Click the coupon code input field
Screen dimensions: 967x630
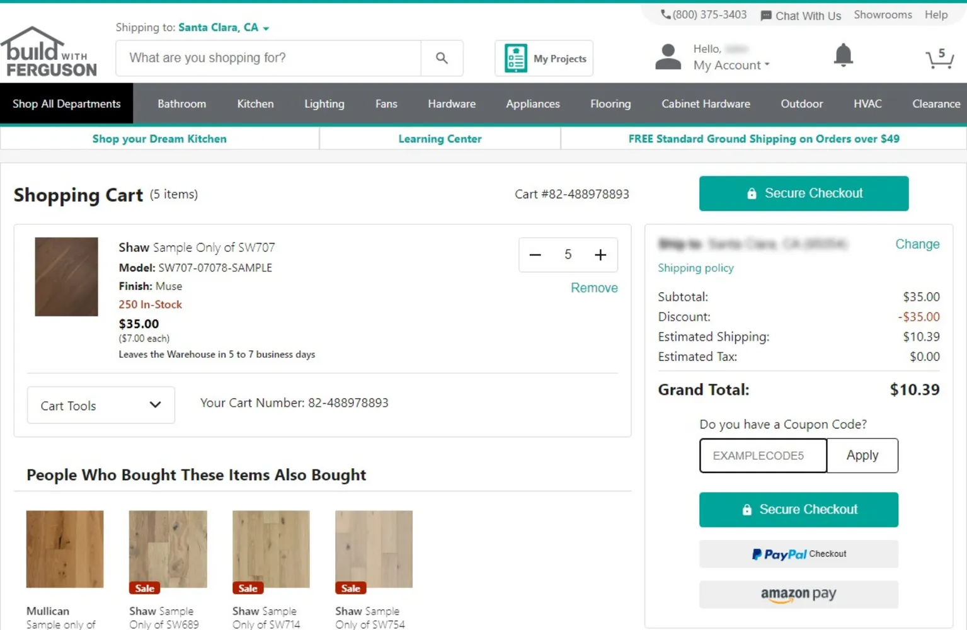point(763,455)
